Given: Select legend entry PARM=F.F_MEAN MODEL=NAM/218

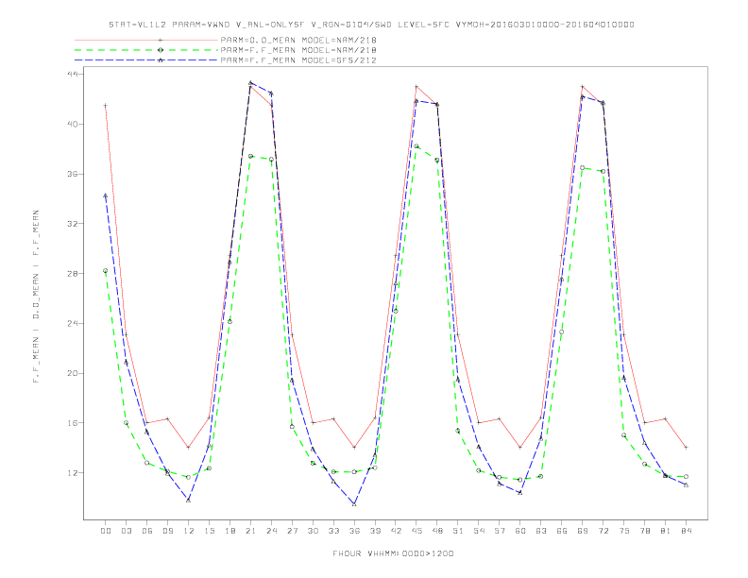Looking at the screenshot, I should coord(298,50).
